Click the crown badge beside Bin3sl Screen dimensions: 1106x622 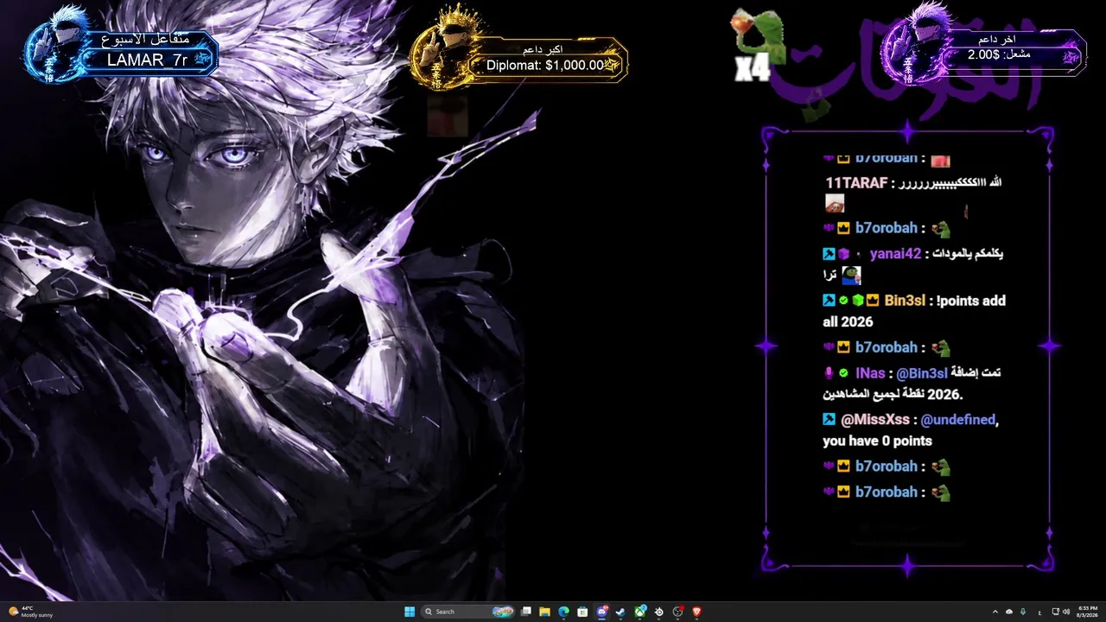873,301
